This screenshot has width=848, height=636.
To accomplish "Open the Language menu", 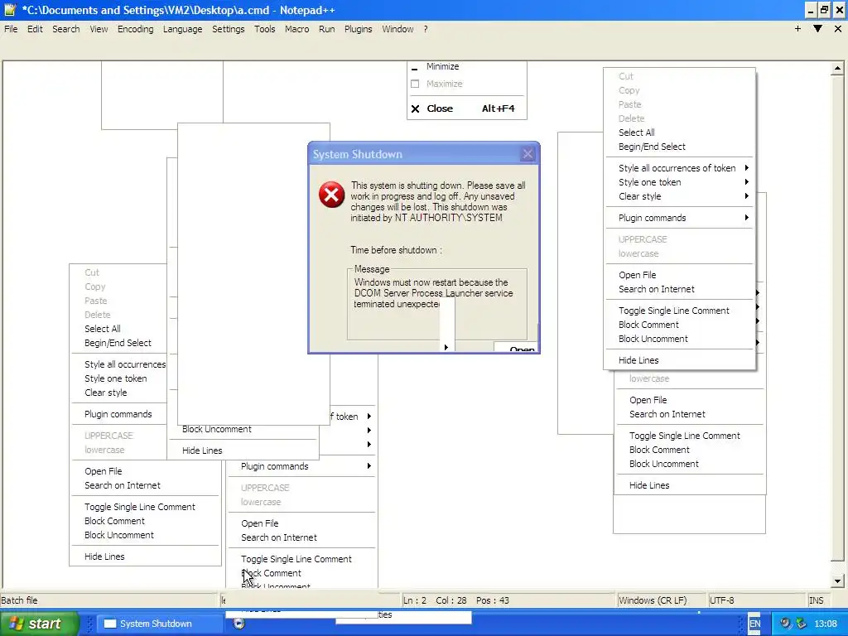I will tap(183, 29).
